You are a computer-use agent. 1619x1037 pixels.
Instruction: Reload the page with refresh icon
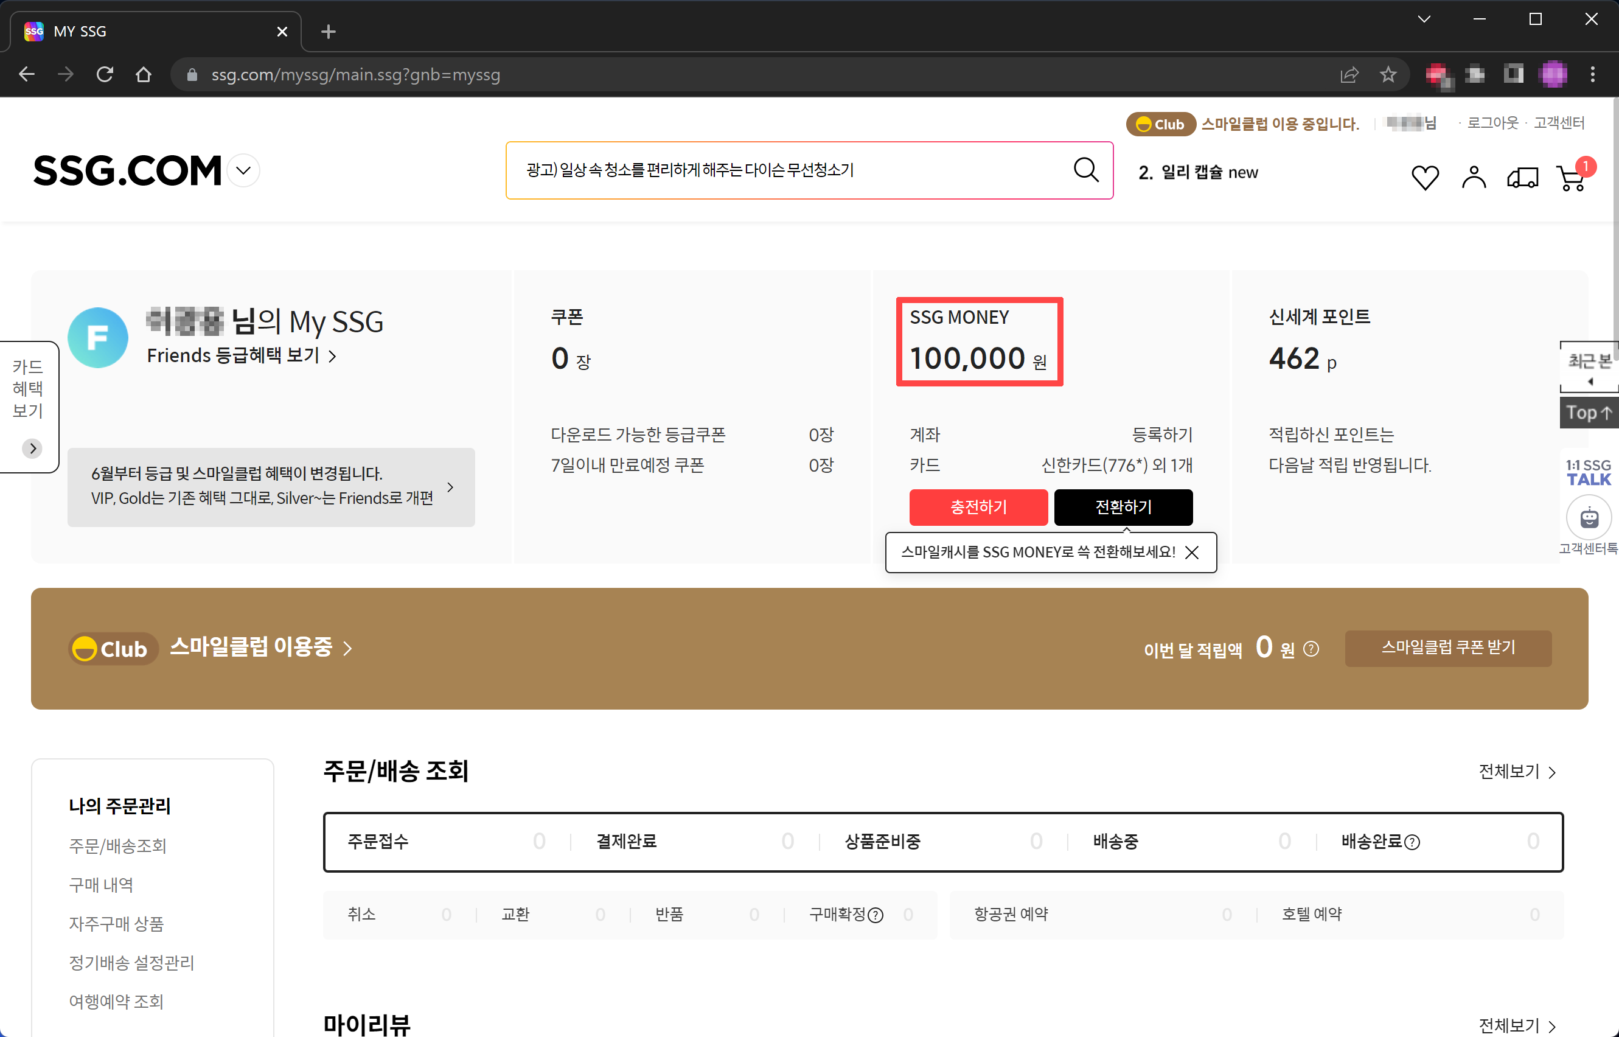click(104, 74)
